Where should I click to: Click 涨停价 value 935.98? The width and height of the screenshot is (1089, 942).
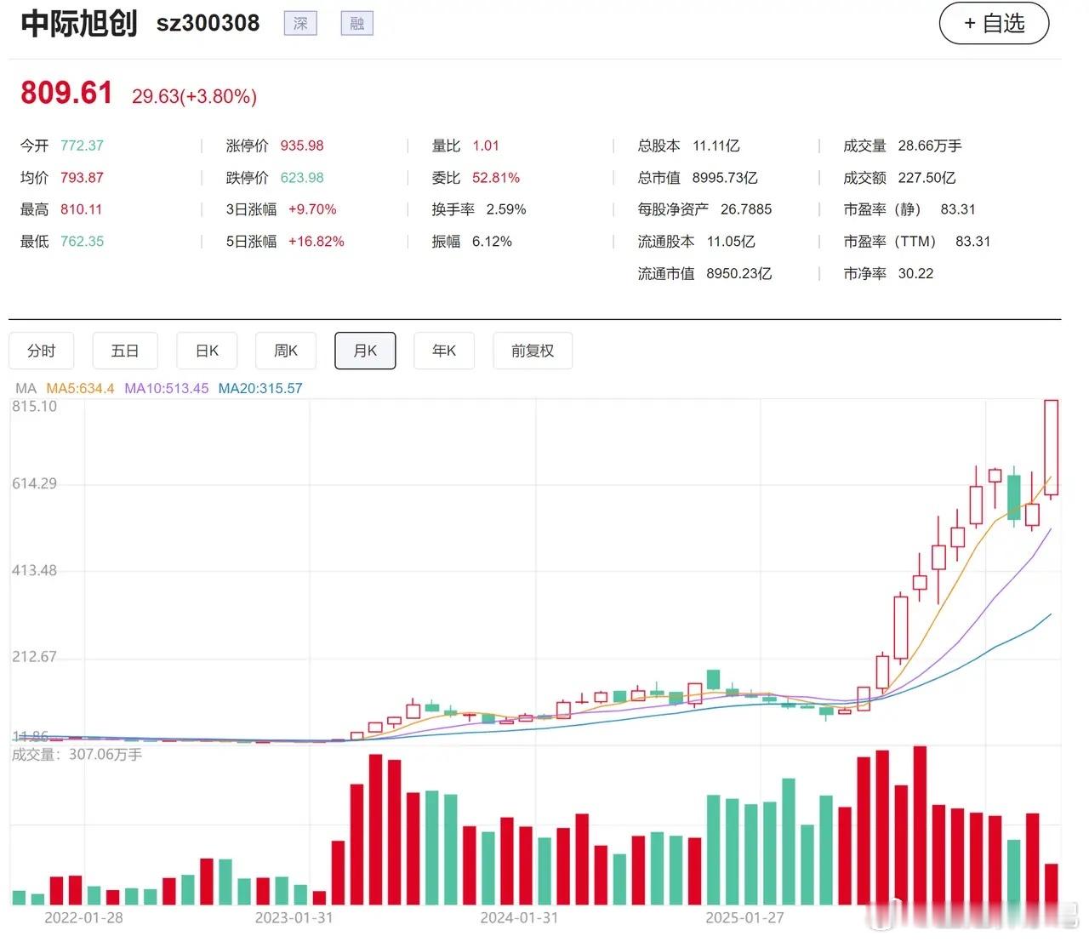click(302, 146)
